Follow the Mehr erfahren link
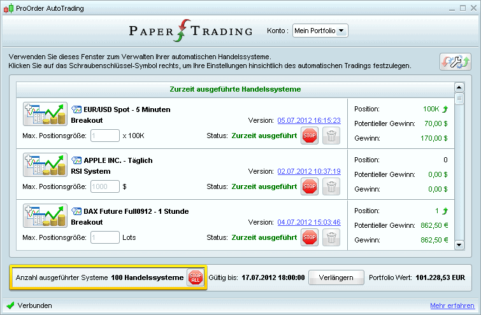This screenshot has width=481, height=315. pos(452,305)
